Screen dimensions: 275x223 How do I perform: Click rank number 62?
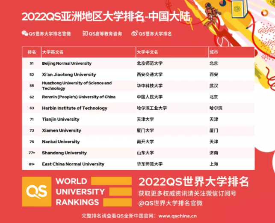[x=32, y=97]
